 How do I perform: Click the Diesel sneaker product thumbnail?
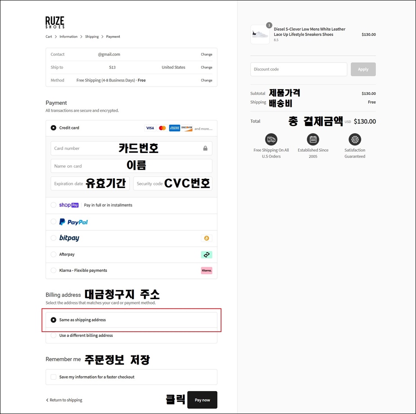(260, 35)
